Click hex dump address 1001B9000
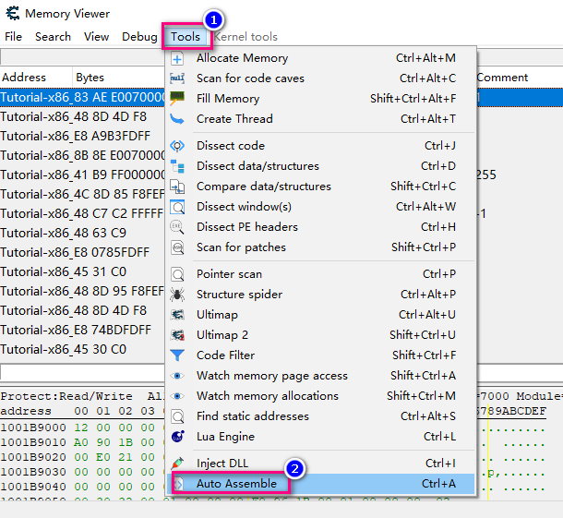Screen dimensions: 563x518 (33, 428)
